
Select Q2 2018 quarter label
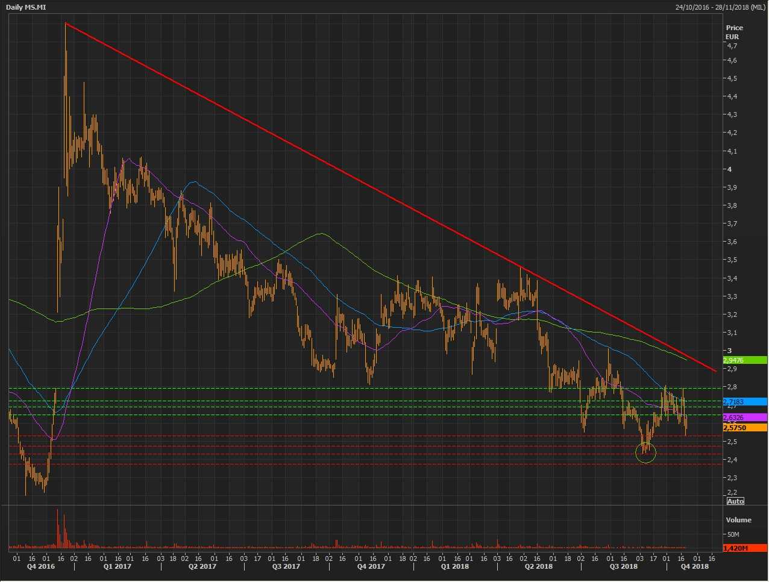(x=539, y=566)
